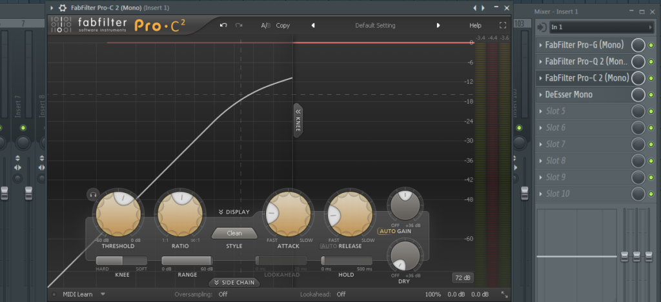This screenshot has height=302, width=661.
Task: Open the MIDI Learn dropdown arrow
Action: (x=103, y=294)
